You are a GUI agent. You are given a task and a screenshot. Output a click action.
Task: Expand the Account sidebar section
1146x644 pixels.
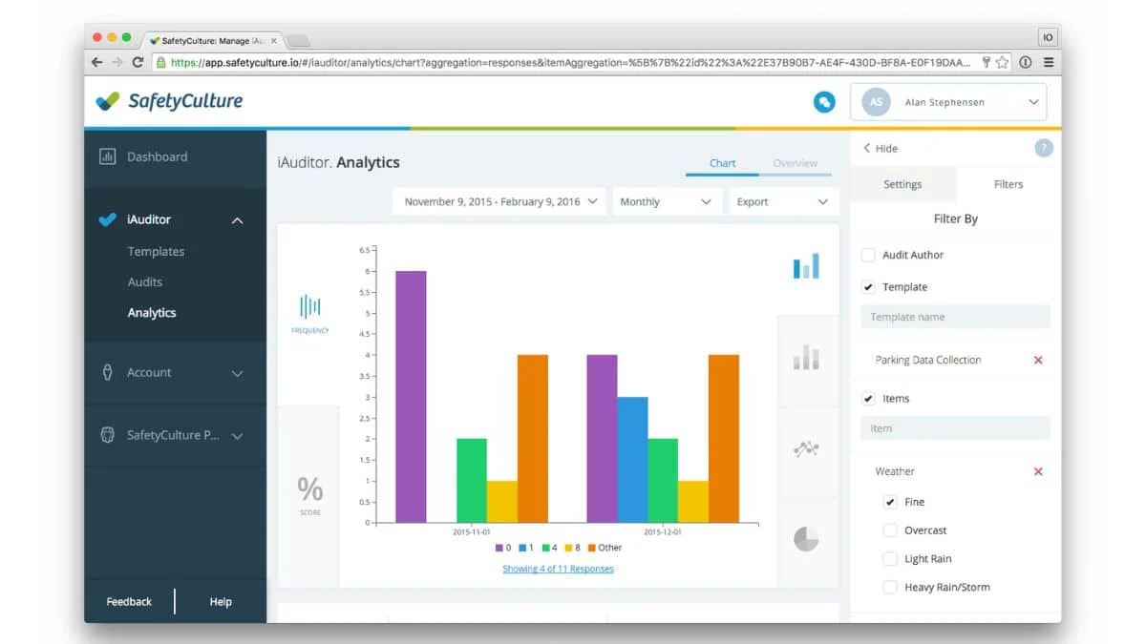click(x=238, y=373)
